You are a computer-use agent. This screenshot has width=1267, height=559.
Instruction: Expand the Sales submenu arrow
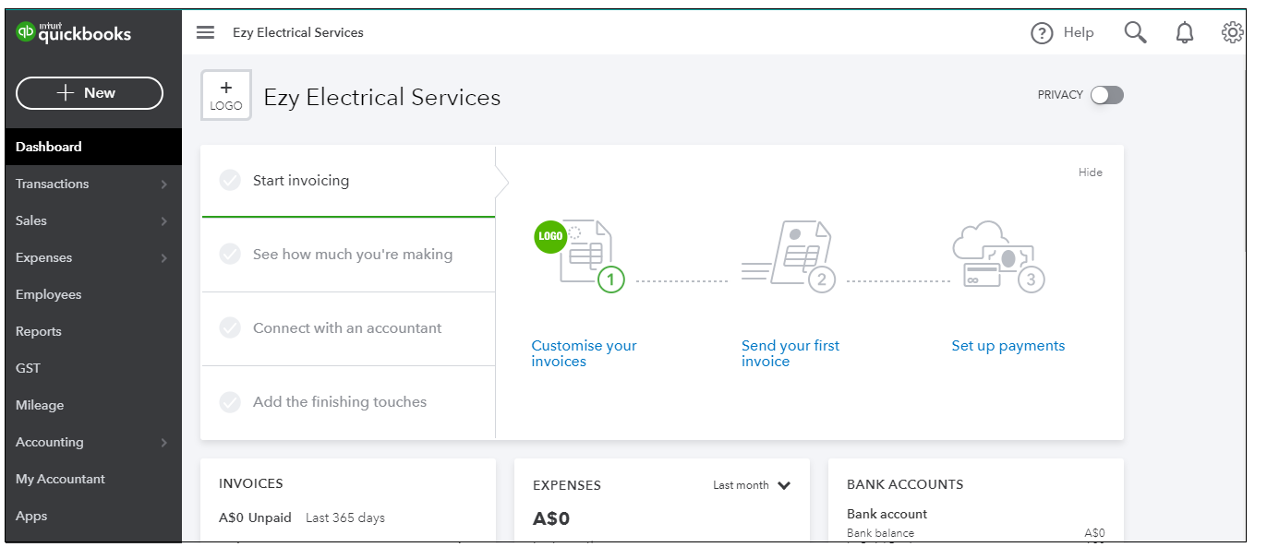point(163,221)
